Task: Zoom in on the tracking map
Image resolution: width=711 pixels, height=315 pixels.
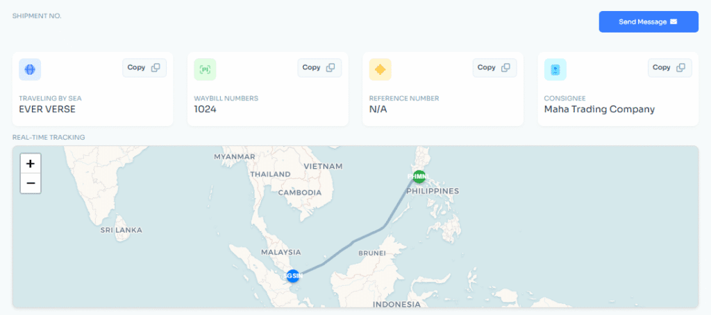Action: 31,164
